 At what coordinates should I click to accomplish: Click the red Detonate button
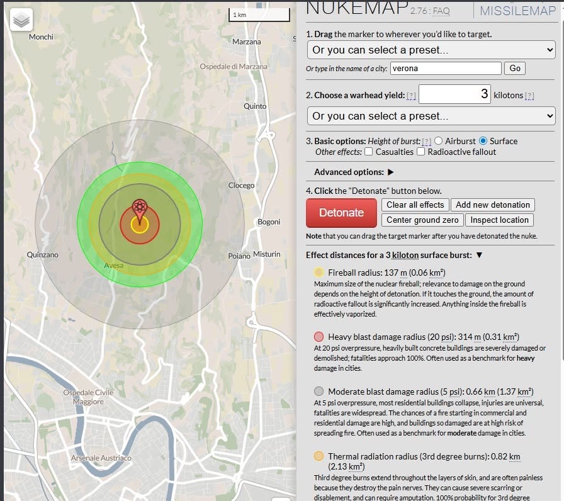(341, 213)
